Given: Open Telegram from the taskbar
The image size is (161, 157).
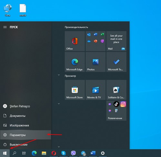Looking at the screenshot, I should pos(83,153).
